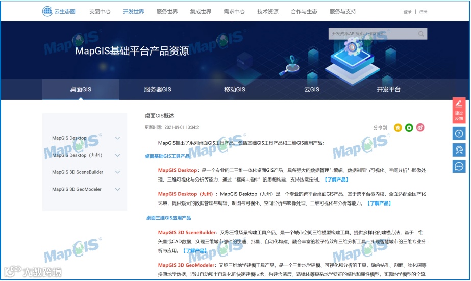Expand the MapGIS 3D GeoModeler chevron
This screenshot has width=471, height=281.
click(117, 189)
